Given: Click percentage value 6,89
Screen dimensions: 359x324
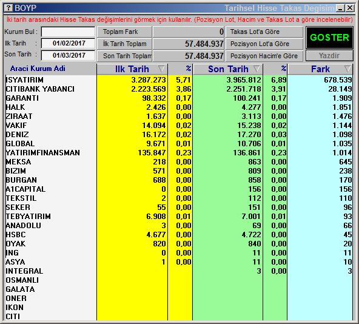Looking at the screenshot, I should [279, 80].
